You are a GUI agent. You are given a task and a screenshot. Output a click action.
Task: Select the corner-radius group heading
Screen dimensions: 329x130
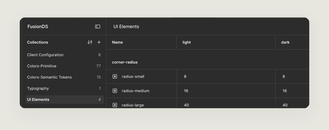pyautogui.click(x=125, y=62)
